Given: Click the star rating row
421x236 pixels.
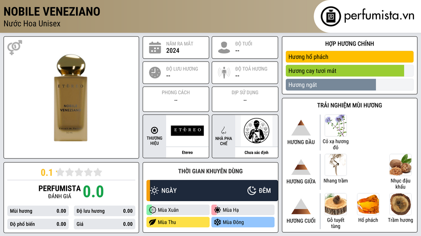Looking at the screenshot, I should click(x=79, y=172).
